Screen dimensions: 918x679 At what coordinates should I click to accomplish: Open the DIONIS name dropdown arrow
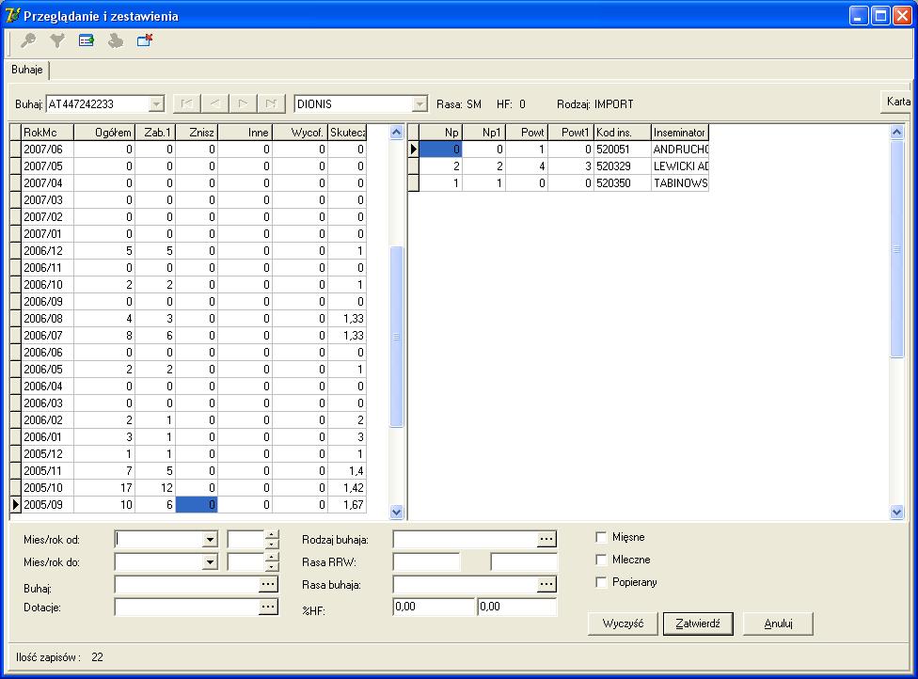419,104
